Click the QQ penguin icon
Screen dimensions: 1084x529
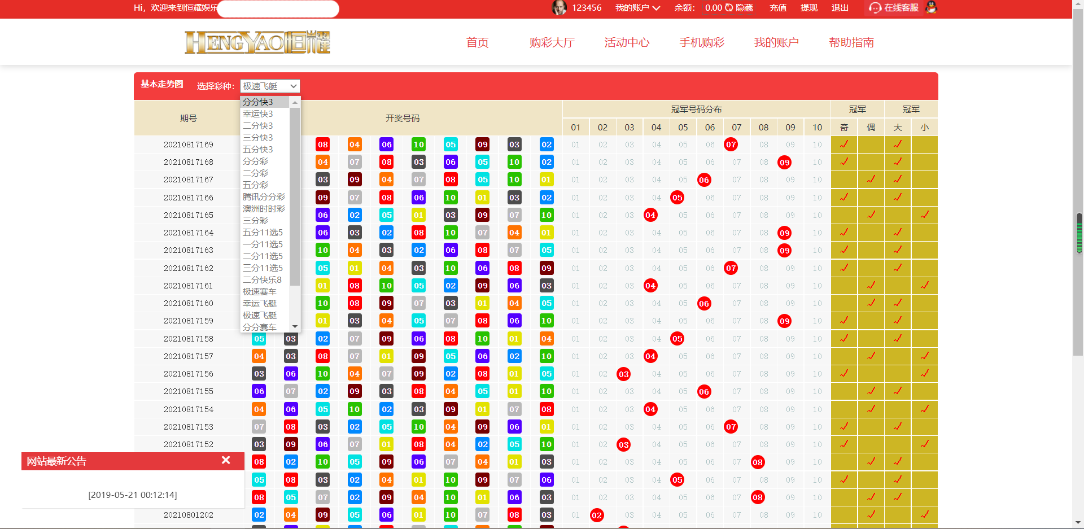click(932, 8)
